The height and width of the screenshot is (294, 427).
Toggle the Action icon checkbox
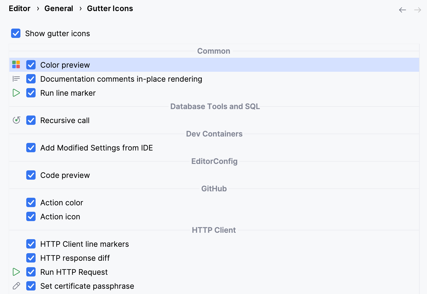[x=31, y=216]
